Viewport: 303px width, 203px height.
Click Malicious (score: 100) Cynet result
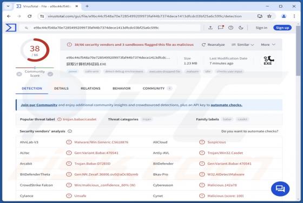(x=226, y=196)
